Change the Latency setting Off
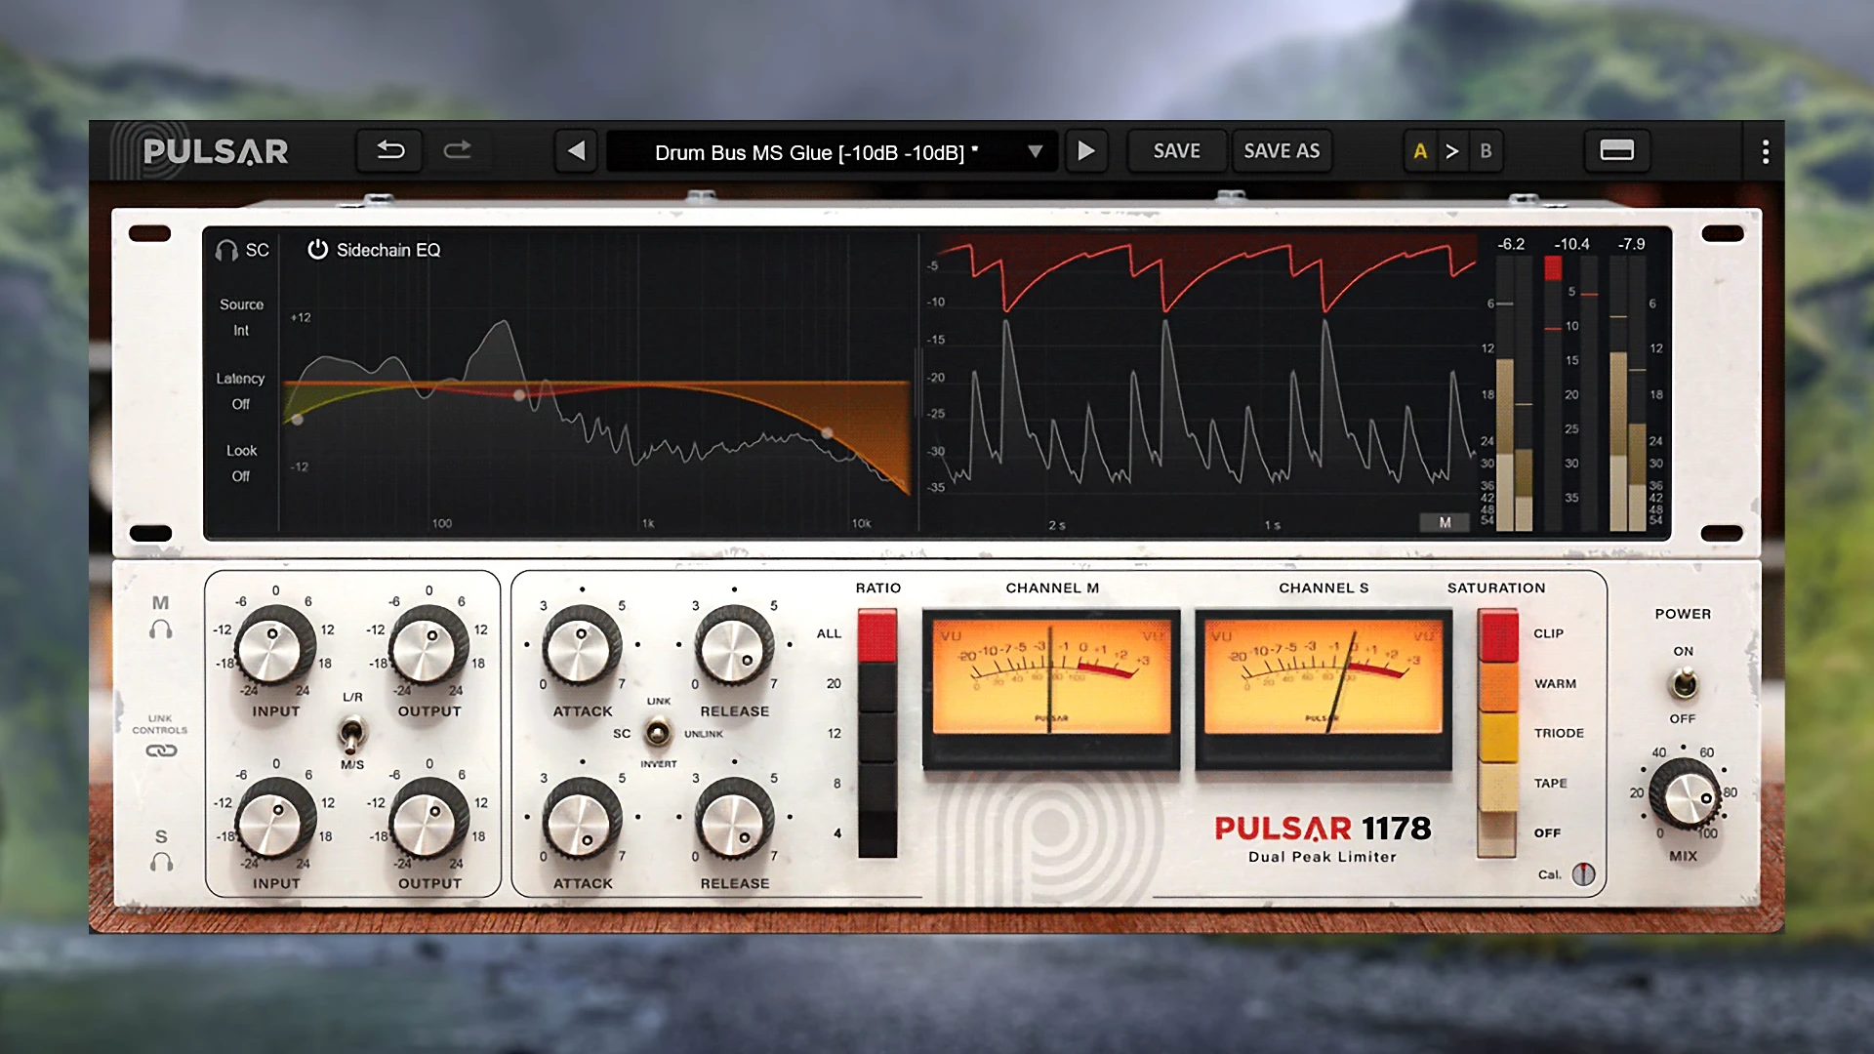The image size is (1874, 1054). pyautogui.click(x=241, y=404)
